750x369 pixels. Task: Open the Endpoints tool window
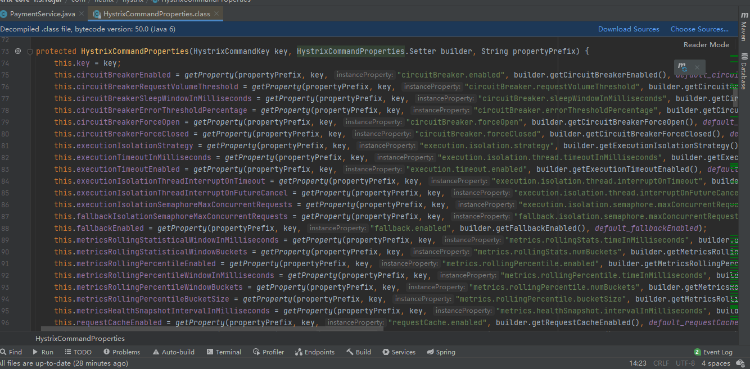tap(314, 352)
